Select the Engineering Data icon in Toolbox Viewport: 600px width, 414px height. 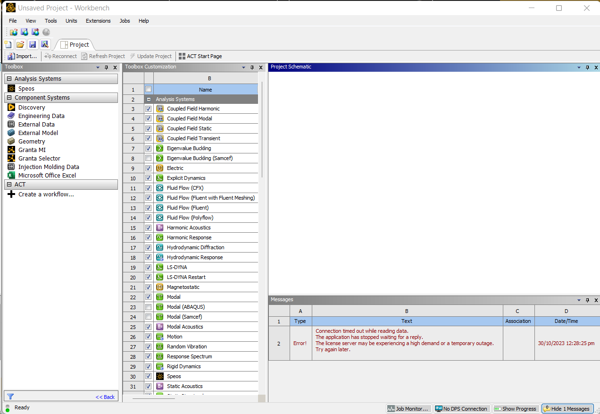click(11, 116)
